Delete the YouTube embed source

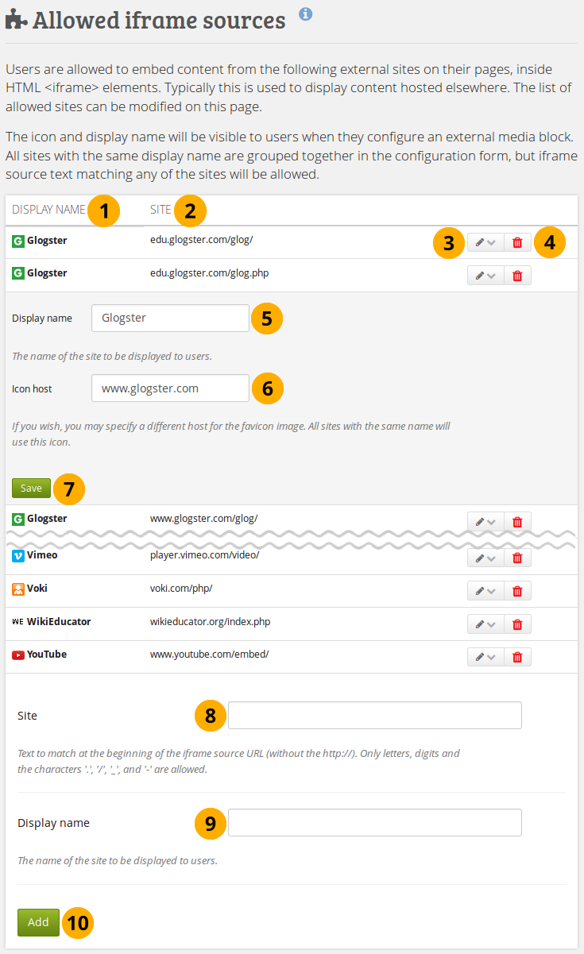517,657
